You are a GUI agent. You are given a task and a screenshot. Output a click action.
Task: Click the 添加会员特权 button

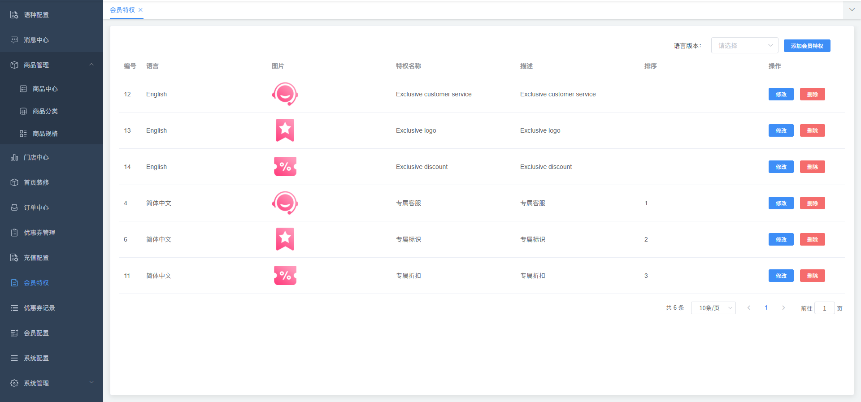click(807, 46)
